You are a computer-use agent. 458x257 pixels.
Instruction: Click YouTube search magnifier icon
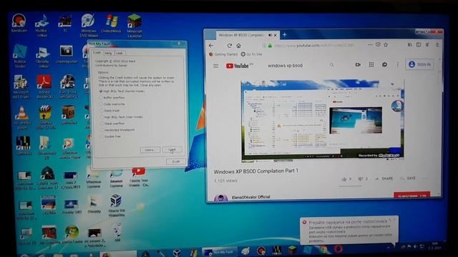331,65
